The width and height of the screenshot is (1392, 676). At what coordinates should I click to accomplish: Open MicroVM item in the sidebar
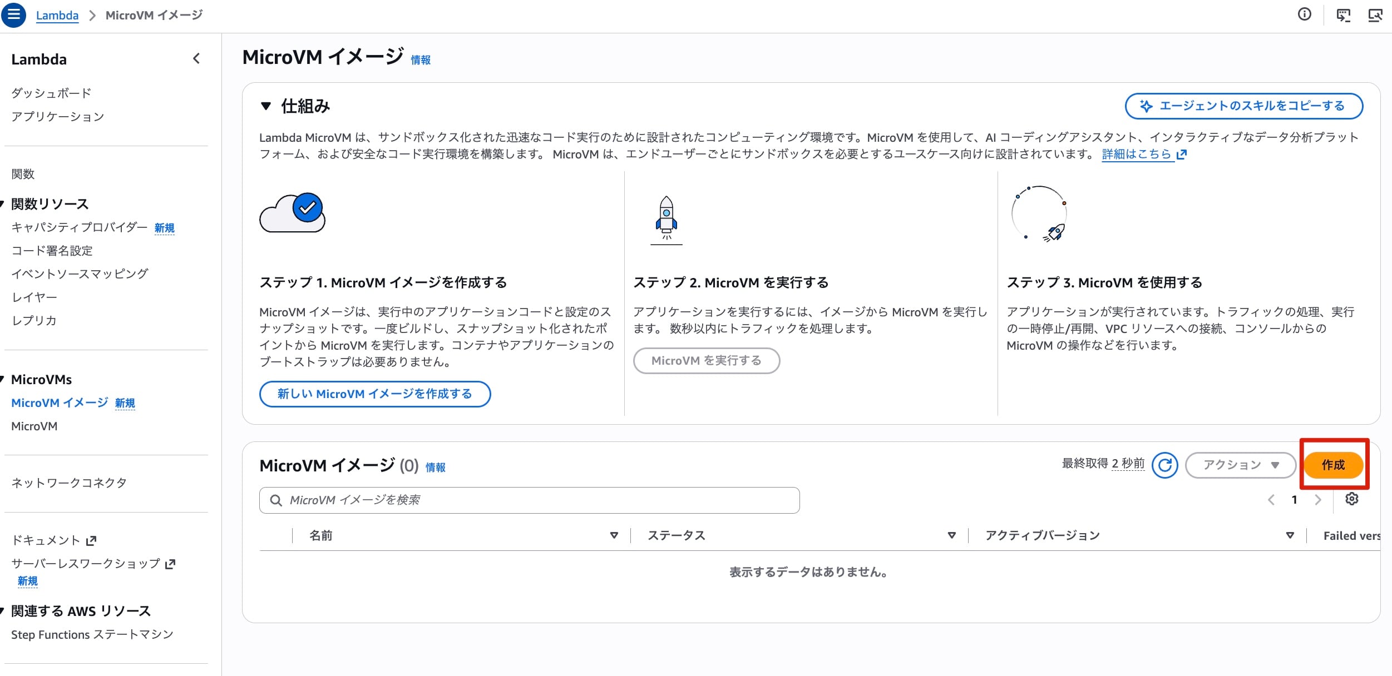point(34,426)
